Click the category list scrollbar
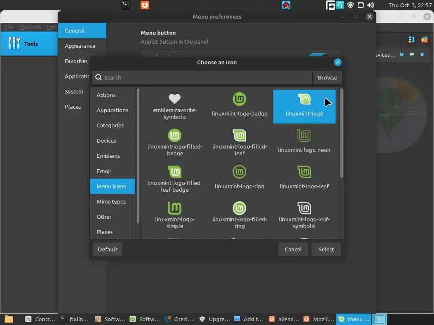 tap(138, 156)
